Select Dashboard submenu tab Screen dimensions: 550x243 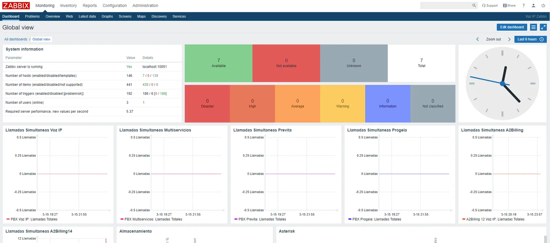tap(11, 16)
